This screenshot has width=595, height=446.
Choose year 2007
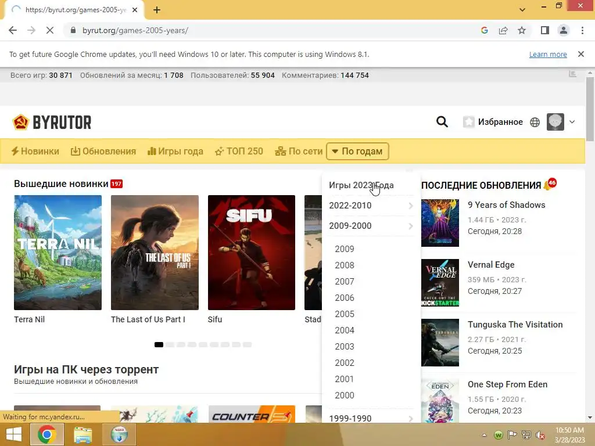tap(345, 282)
